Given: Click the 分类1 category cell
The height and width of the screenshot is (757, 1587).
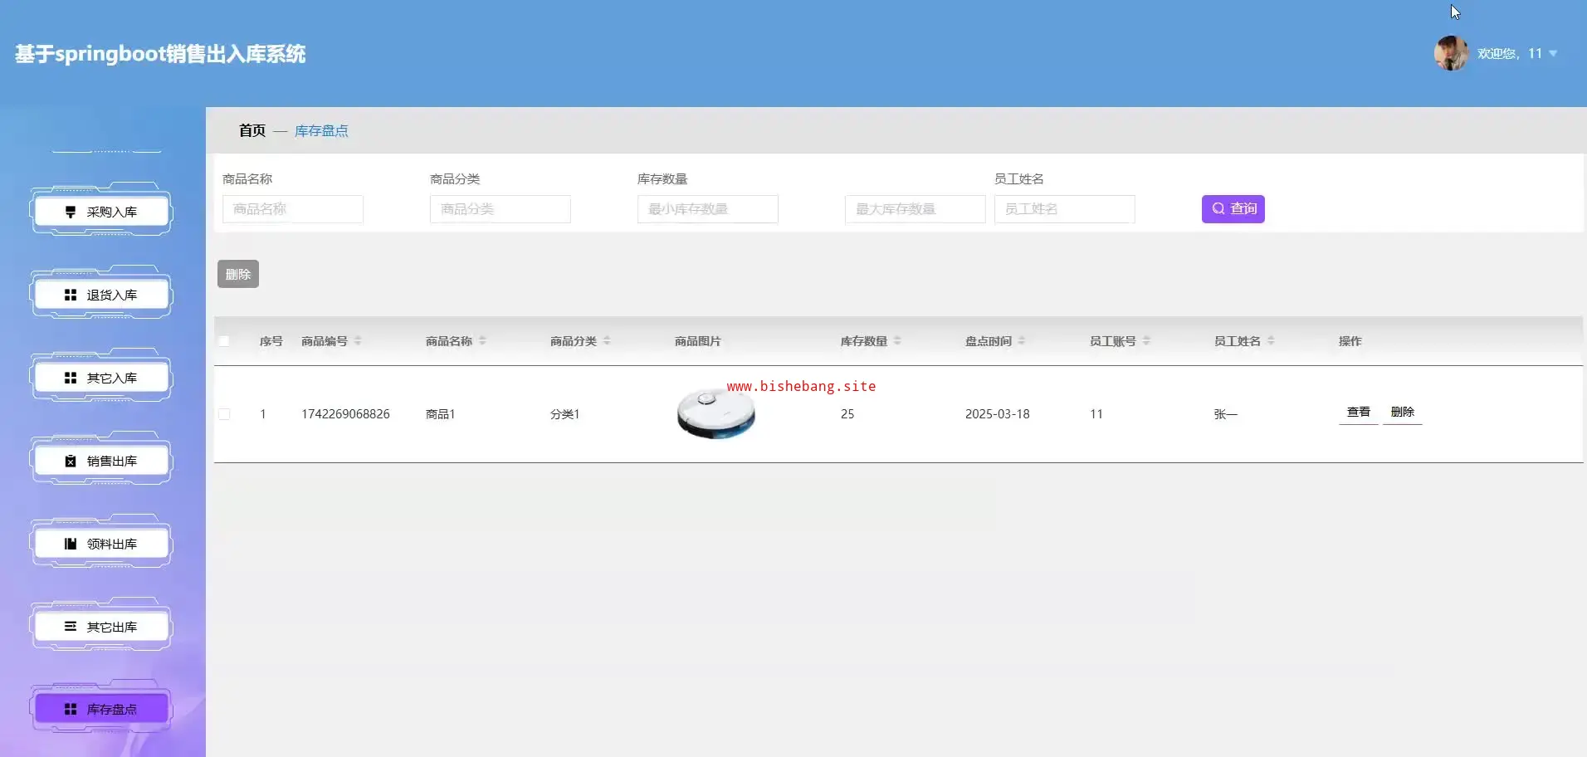Looking at the screenshot, I should (564, 414).
